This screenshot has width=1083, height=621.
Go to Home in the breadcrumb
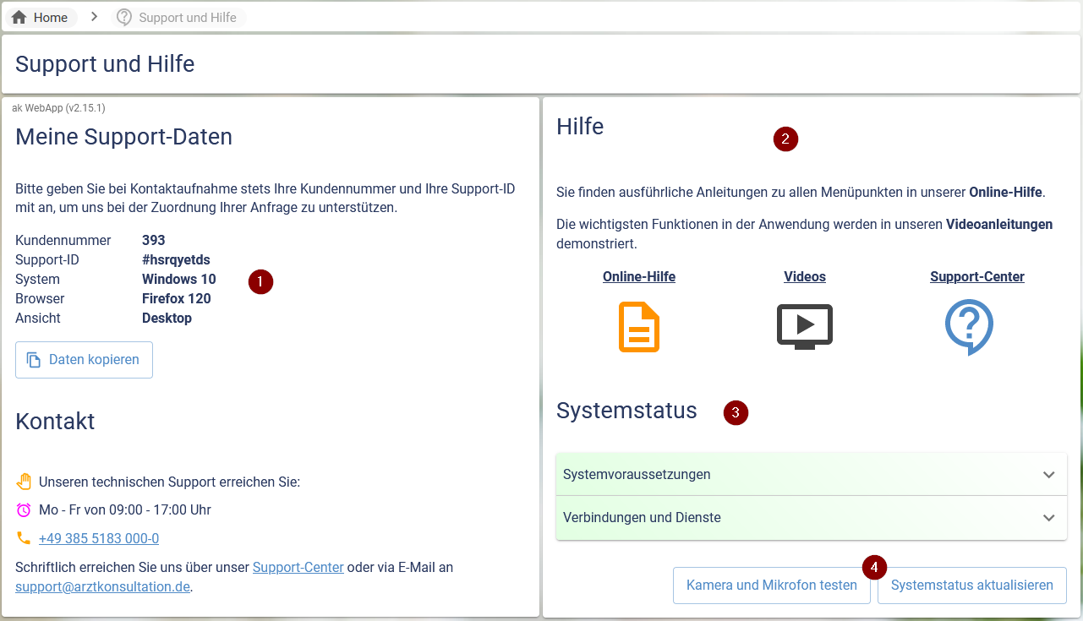click(x=50, y=18)
